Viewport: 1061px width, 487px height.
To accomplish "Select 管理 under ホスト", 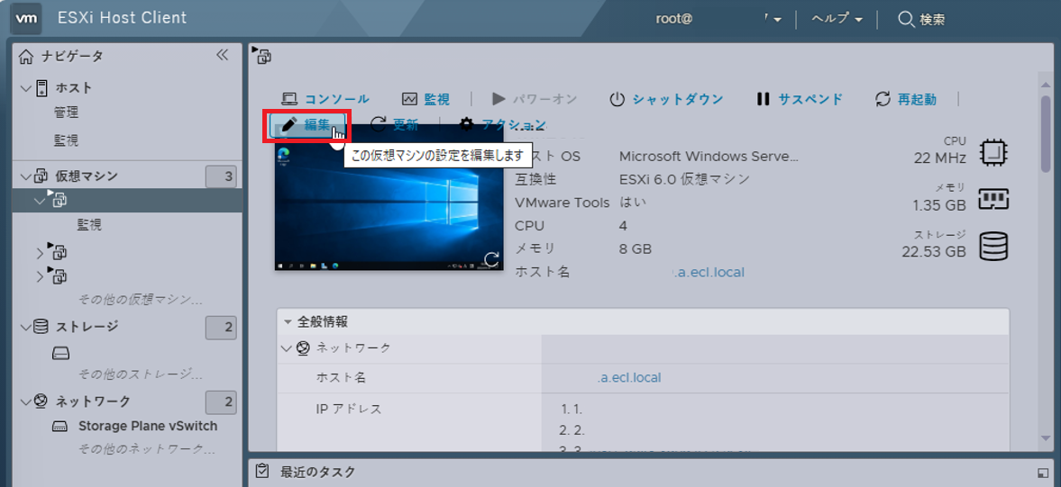I will [67, 113].
